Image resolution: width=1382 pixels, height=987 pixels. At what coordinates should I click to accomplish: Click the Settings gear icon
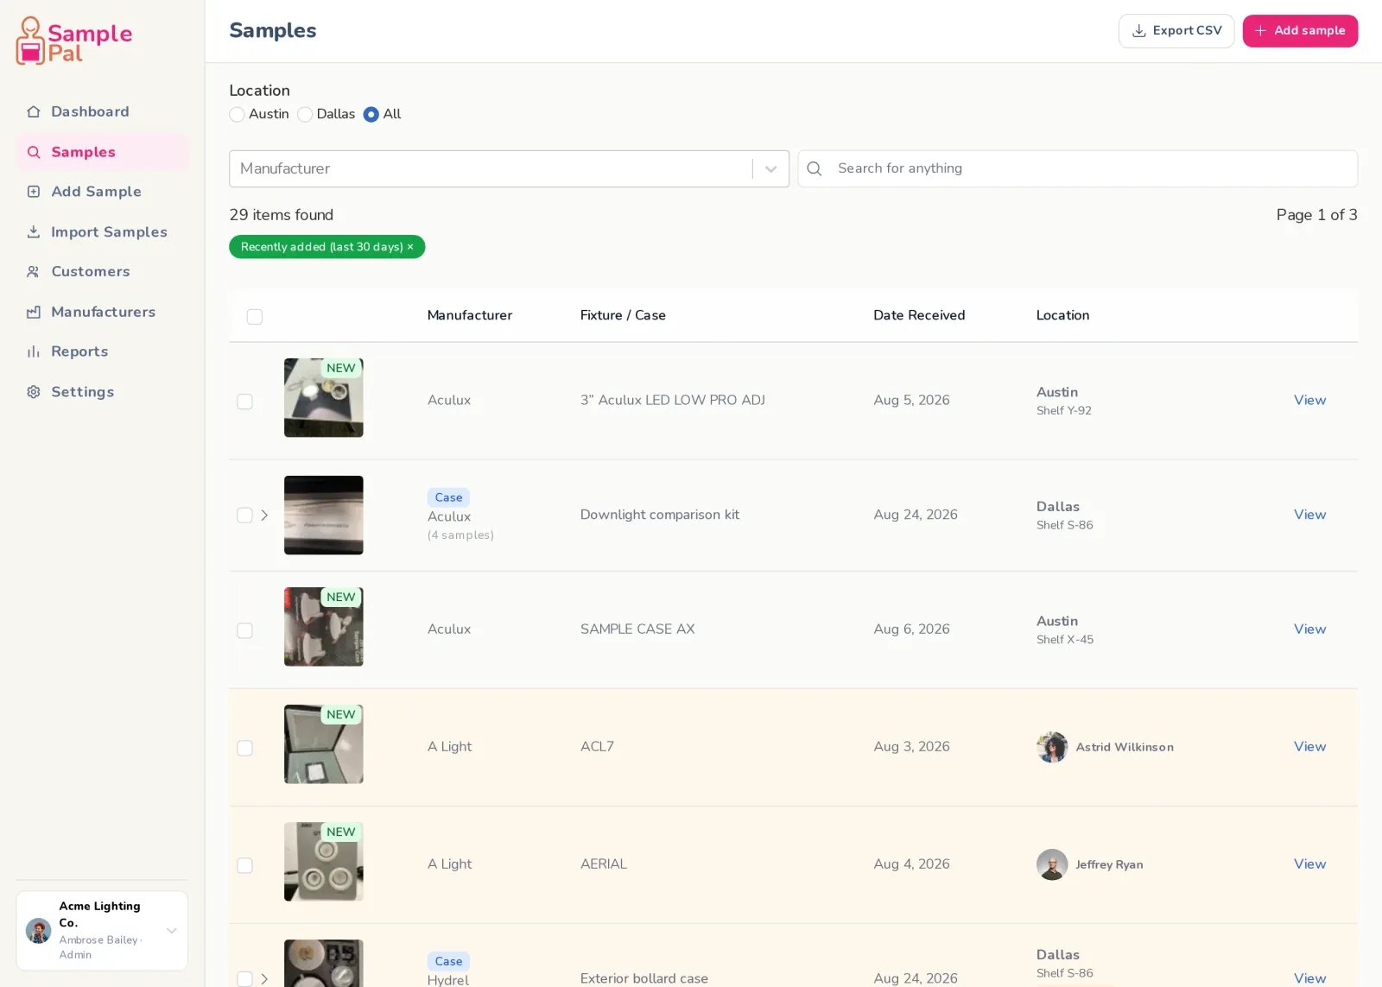34,392
